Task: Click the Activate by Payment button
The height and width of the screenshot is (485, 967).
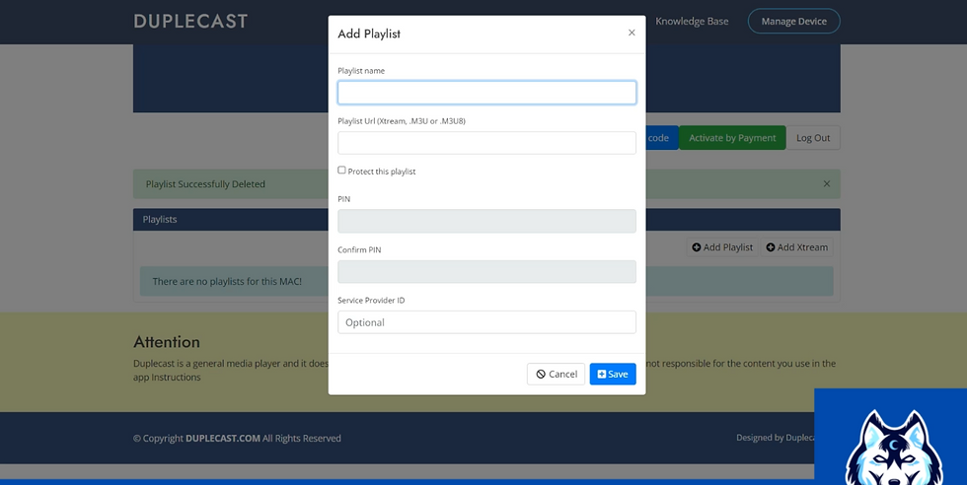Action: point(732,138)
